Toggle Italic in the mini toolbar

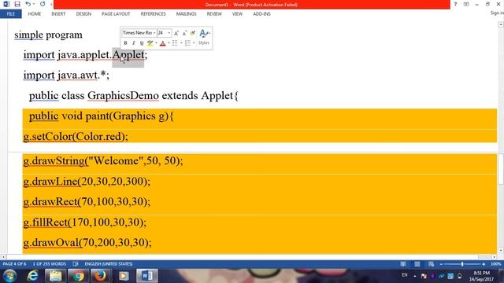[x=133, y=43]
